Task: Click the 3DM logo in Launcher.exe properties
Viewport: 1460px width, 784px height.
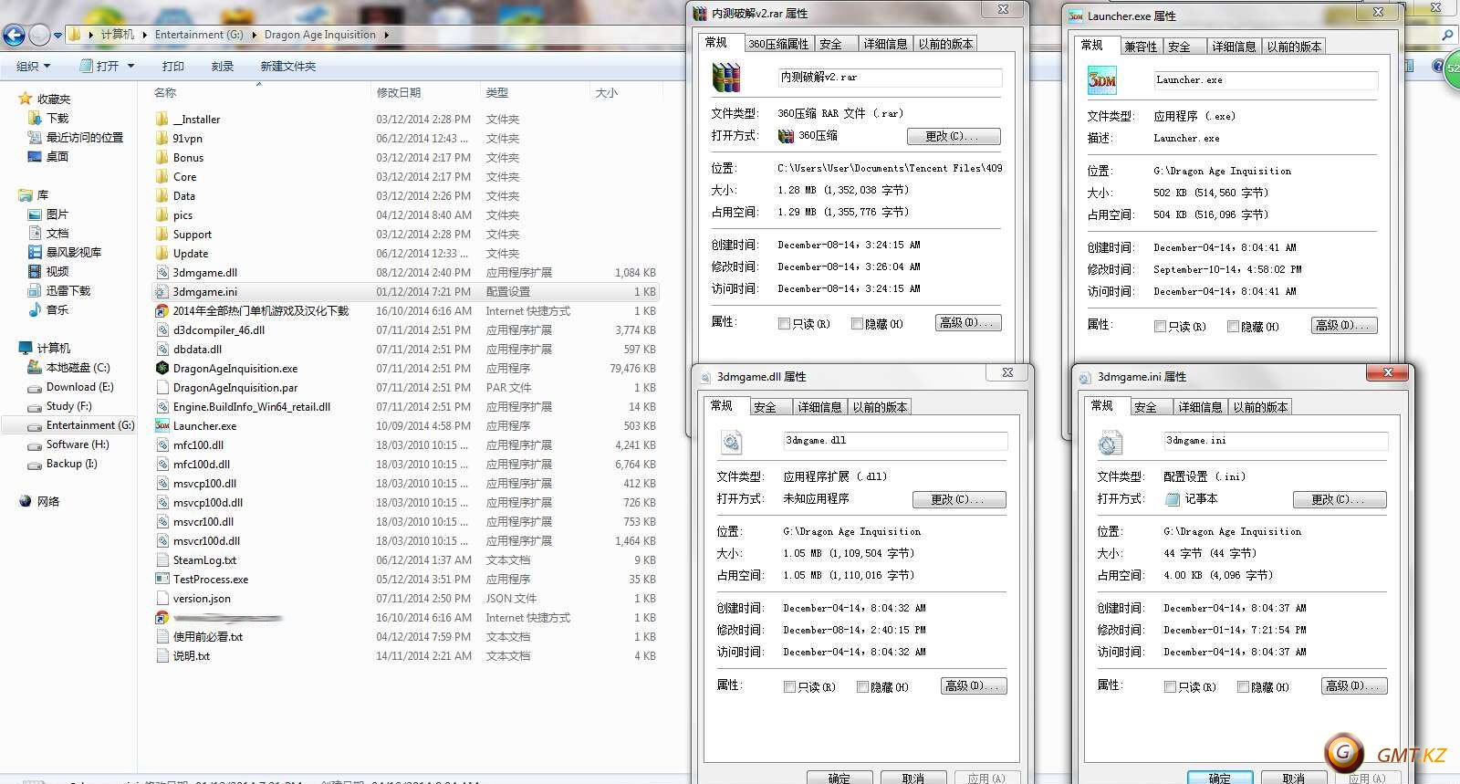Action: [1102, 80]
